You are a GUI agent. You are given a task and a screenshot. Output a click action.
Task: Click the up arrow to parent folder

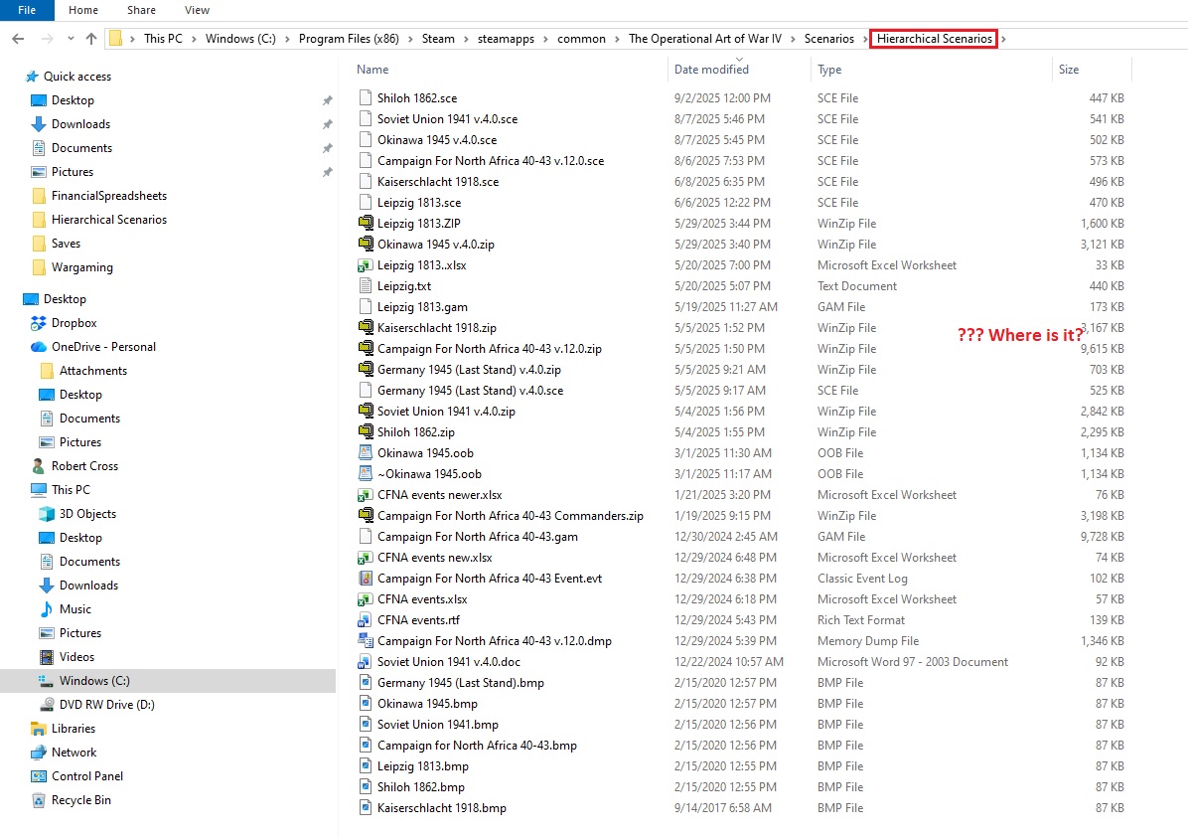coord(92,38)
